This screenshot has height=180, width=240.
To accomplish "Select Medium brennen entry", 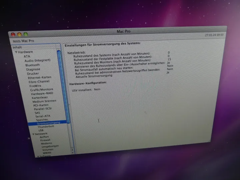I will pyautogui.click(x=44, y=101).
